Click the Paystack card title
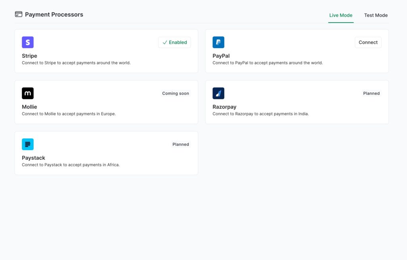The height and width of the screenshot is (260, 407). point(33,158)
